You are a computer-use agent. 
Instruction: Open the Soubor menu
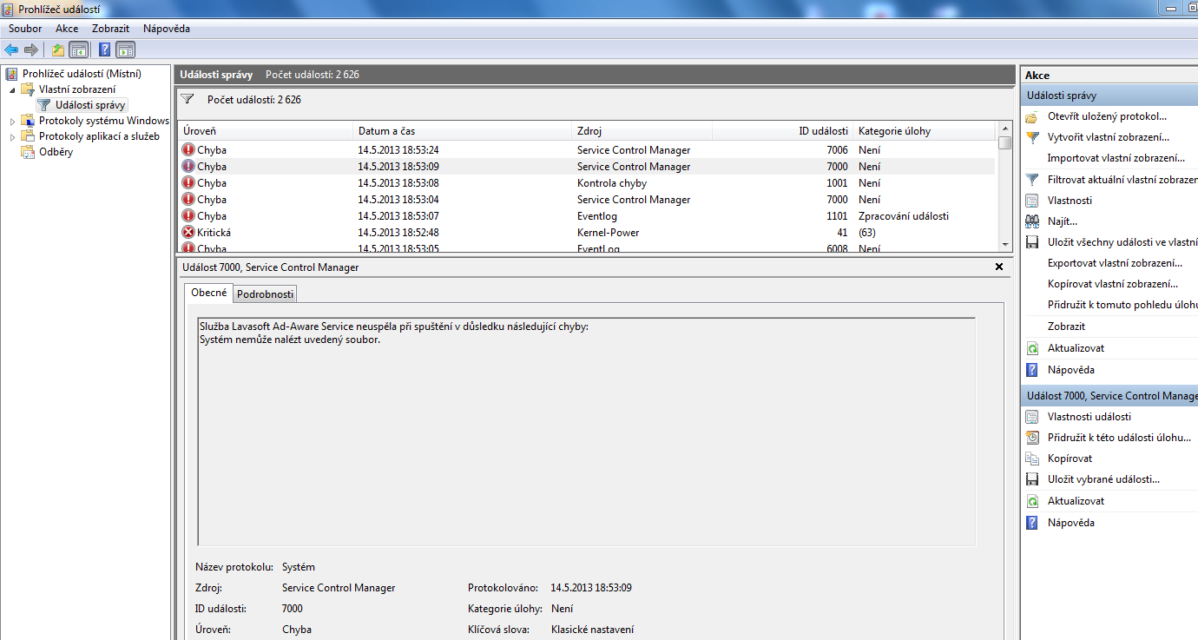25,29
